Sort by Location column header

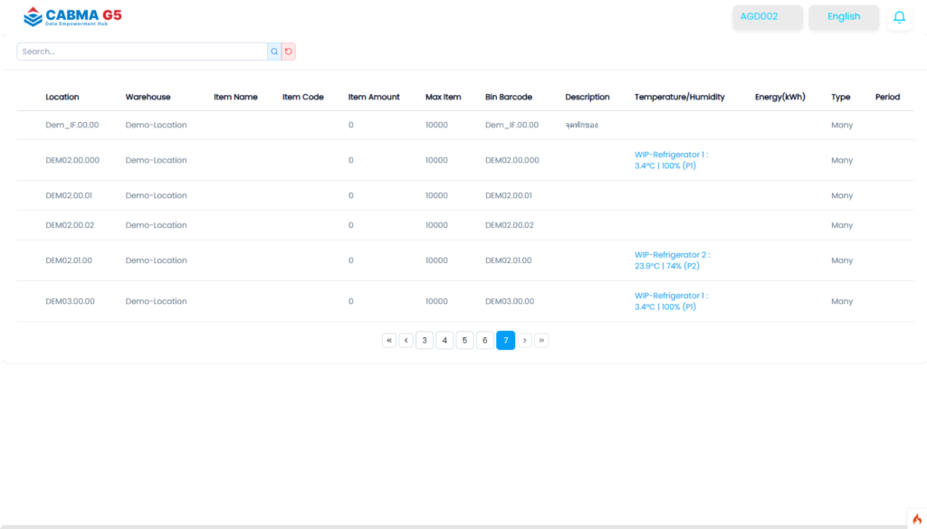62,97
